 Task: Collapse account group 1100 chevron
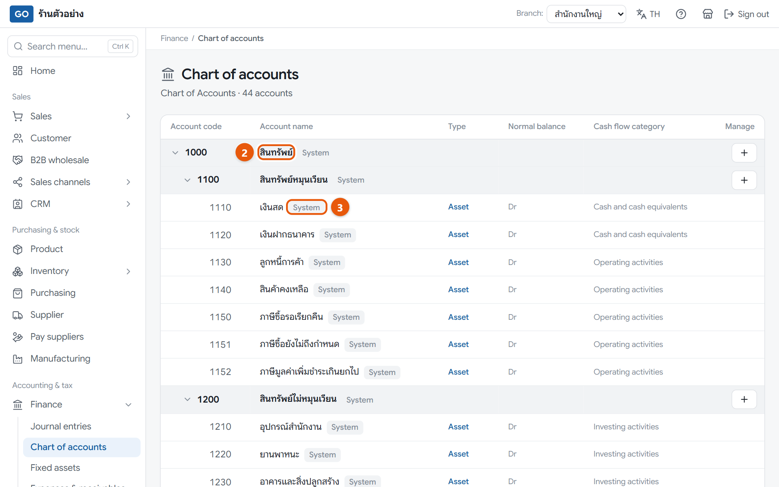(187, 180)
